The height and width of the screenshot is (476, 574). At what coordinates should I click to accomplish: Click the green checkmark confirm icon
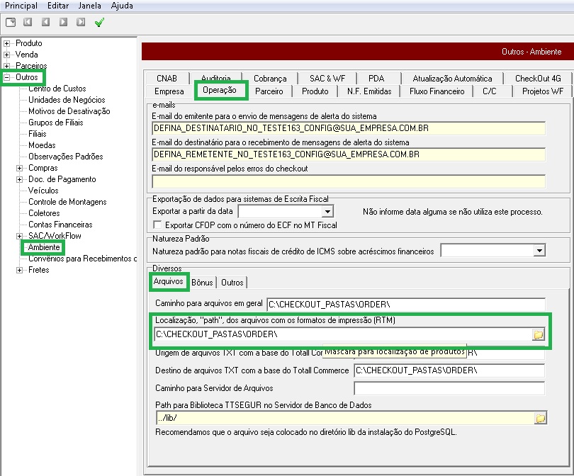click(x=99, y=23)
